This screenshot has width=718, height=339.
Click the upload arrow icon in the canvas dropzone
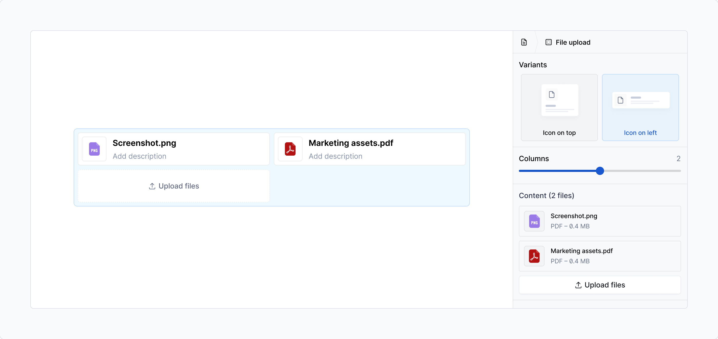point(152,186)
